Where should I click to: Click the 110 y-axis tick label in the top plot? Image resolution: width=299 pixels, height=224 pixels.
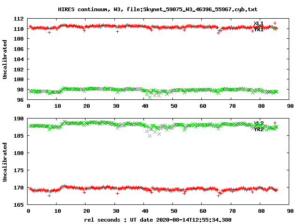pos(19,29)
